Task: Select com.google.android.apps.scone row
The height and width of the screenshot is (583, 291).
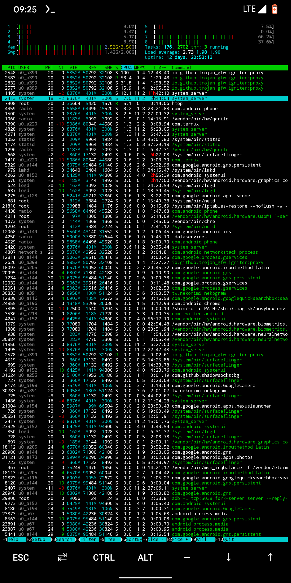Action: point(145,196)
